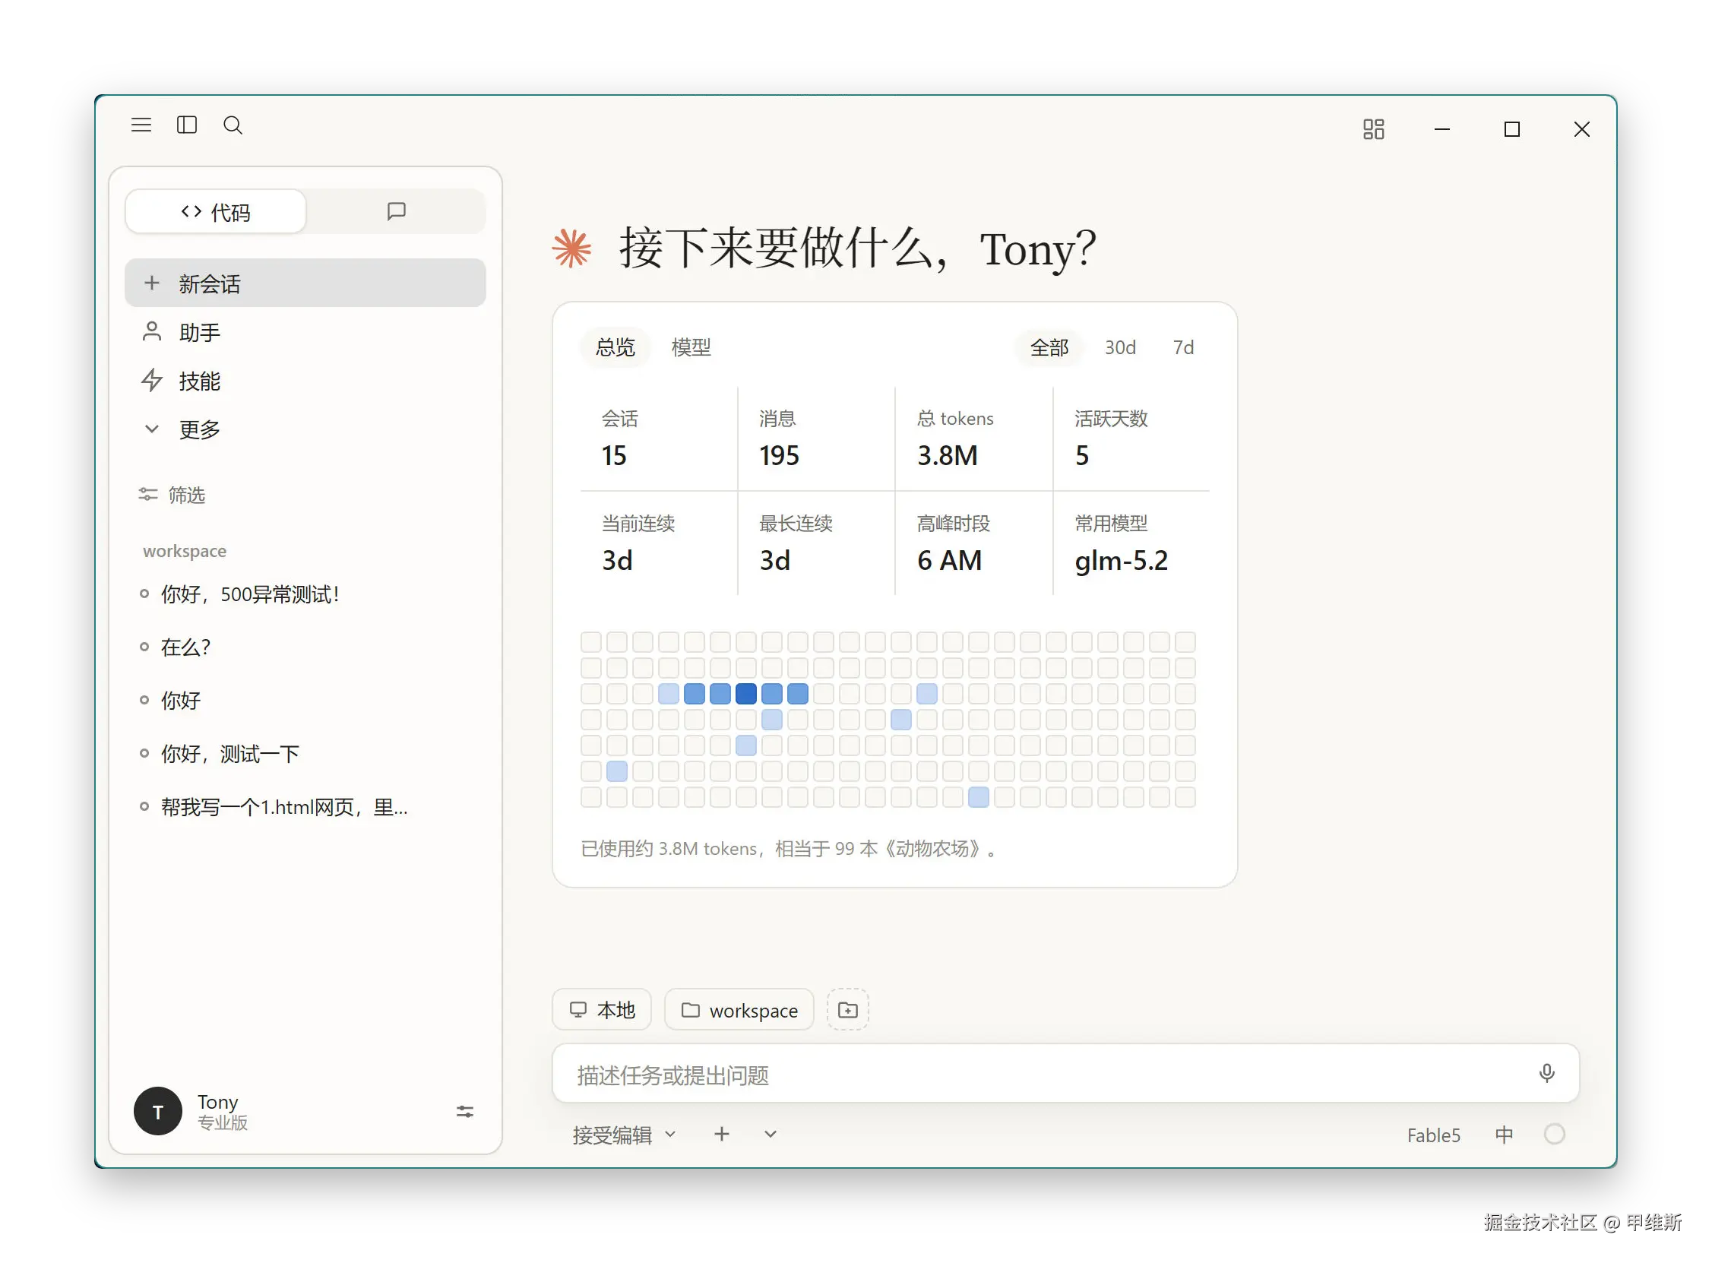Add a folder with the dashed folder icon
This screenshot has height=1263, width=1712.
[848, 1011]
